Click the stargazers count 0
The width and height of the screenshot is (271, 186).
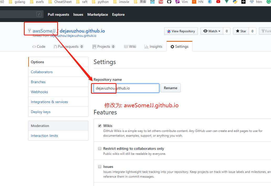(x=253, y=31)
